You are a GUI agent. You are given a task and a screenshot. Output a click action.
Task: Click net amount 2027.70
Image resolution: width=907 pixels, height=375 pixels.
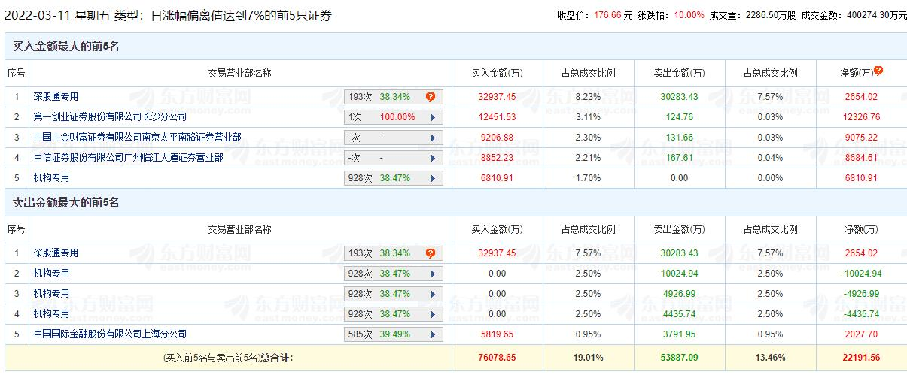click(862, 334)
